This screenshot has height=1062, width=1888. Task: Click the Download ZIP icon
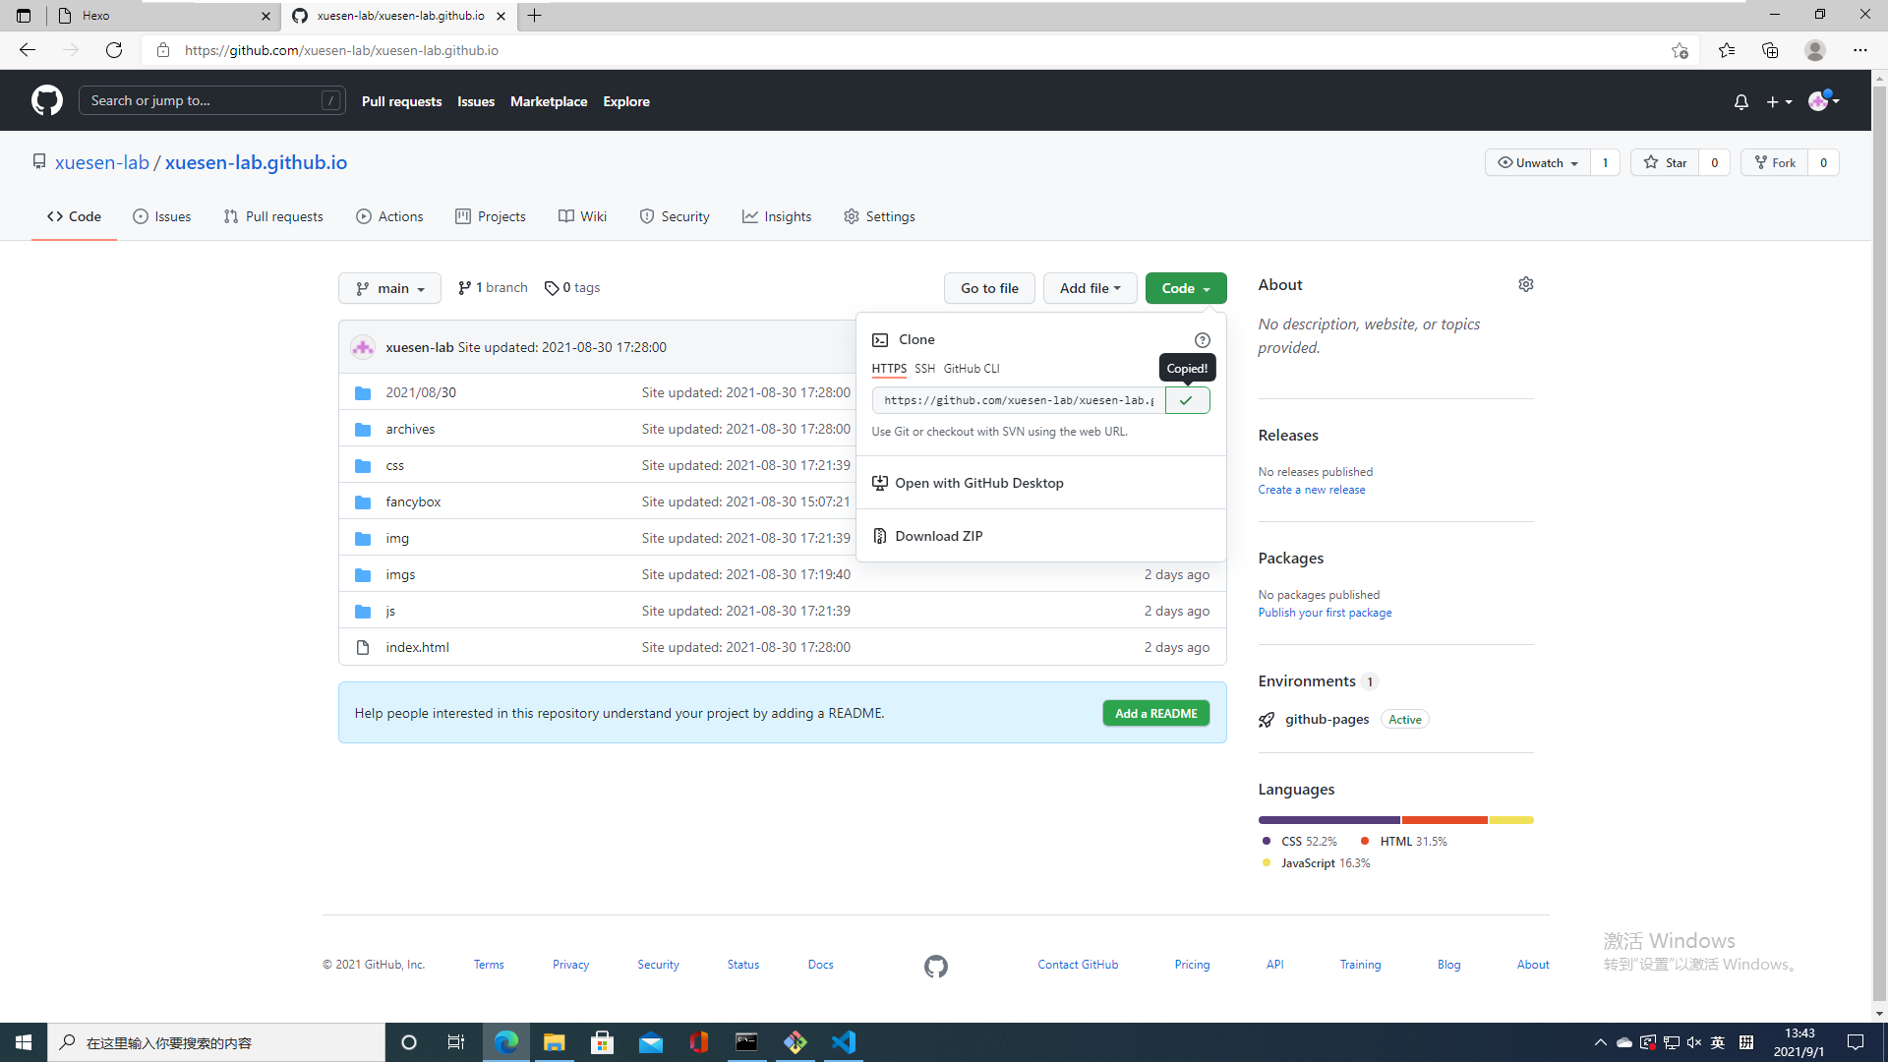point(879,536)
